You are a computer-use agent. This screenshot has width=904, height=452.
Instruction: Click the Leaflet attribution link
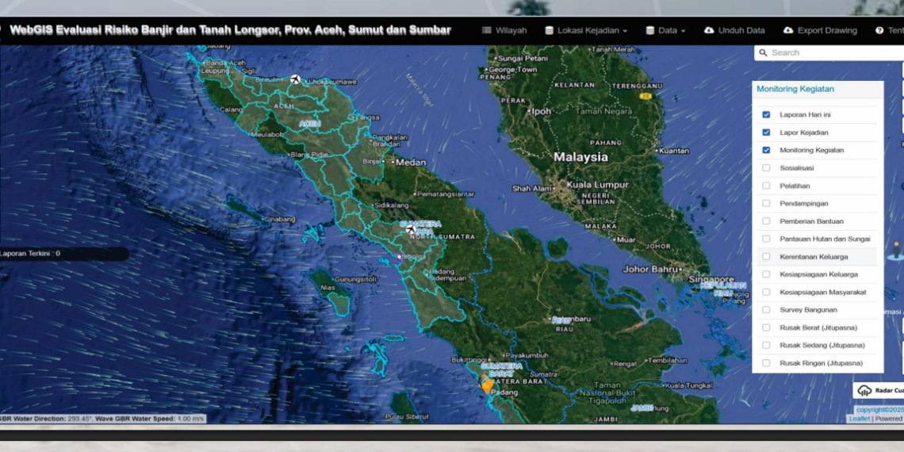858,419
